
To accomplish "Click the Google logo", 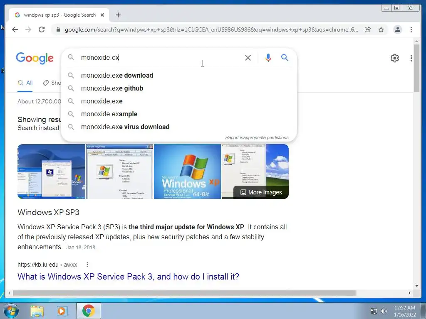I will tap(35, 58).
